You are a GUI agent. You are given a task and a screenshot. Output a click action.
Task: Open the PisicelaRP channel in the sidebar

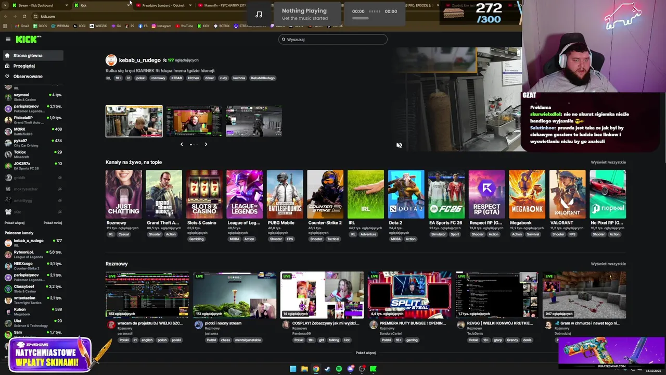[x=32, y=120]
